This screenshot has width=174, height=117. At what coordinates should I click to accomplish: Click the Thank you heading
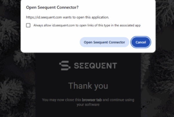point(88,86)
